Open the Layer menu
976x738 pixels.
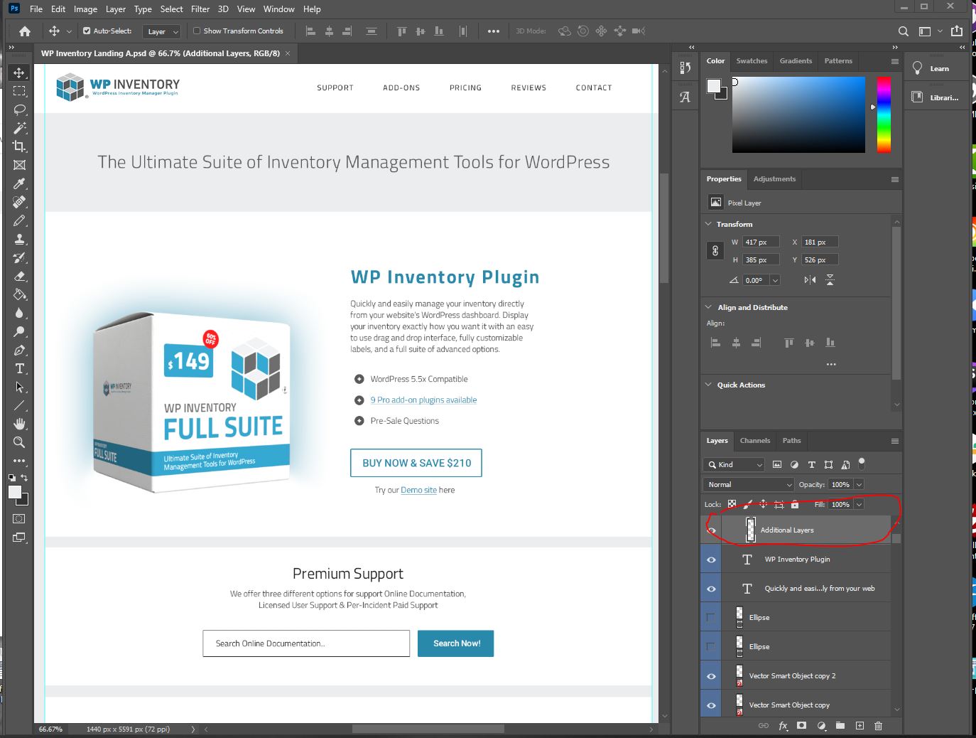[116, 9]
